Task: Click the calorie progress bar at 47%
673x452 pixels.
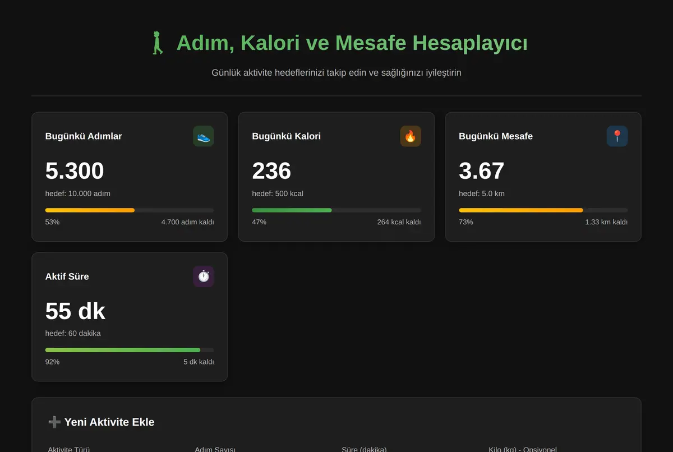Action: pos(336,210)
